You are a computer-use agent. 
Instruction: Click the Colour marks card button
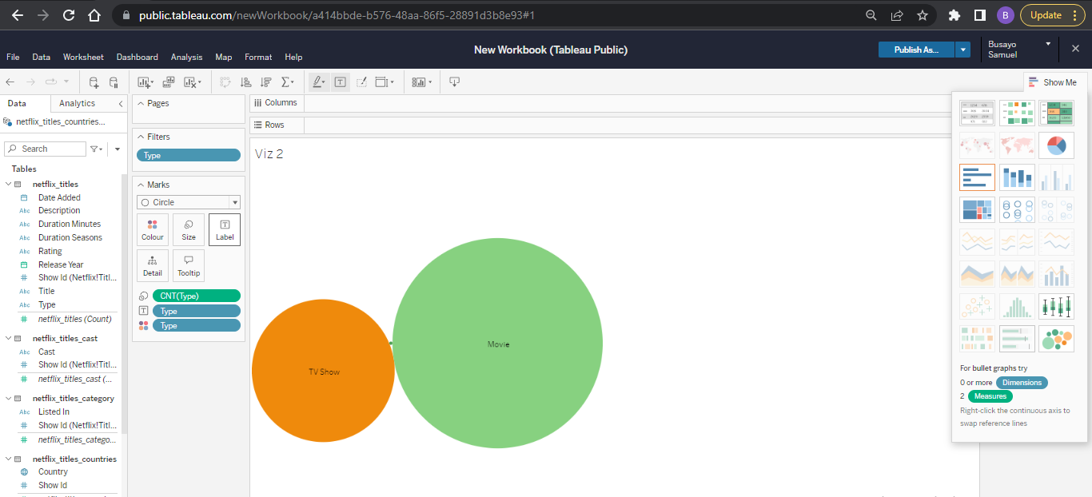pos(153,229)
